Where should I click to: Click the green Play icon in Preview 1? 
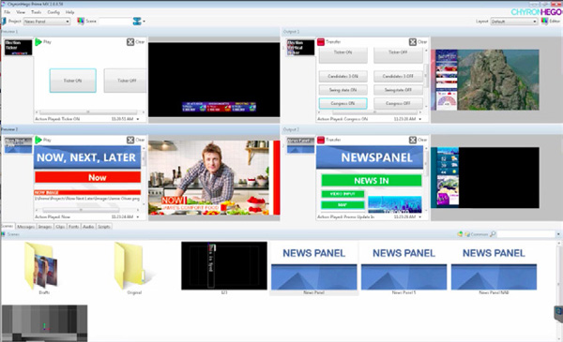pyautogui.click(x=38, y=42)
